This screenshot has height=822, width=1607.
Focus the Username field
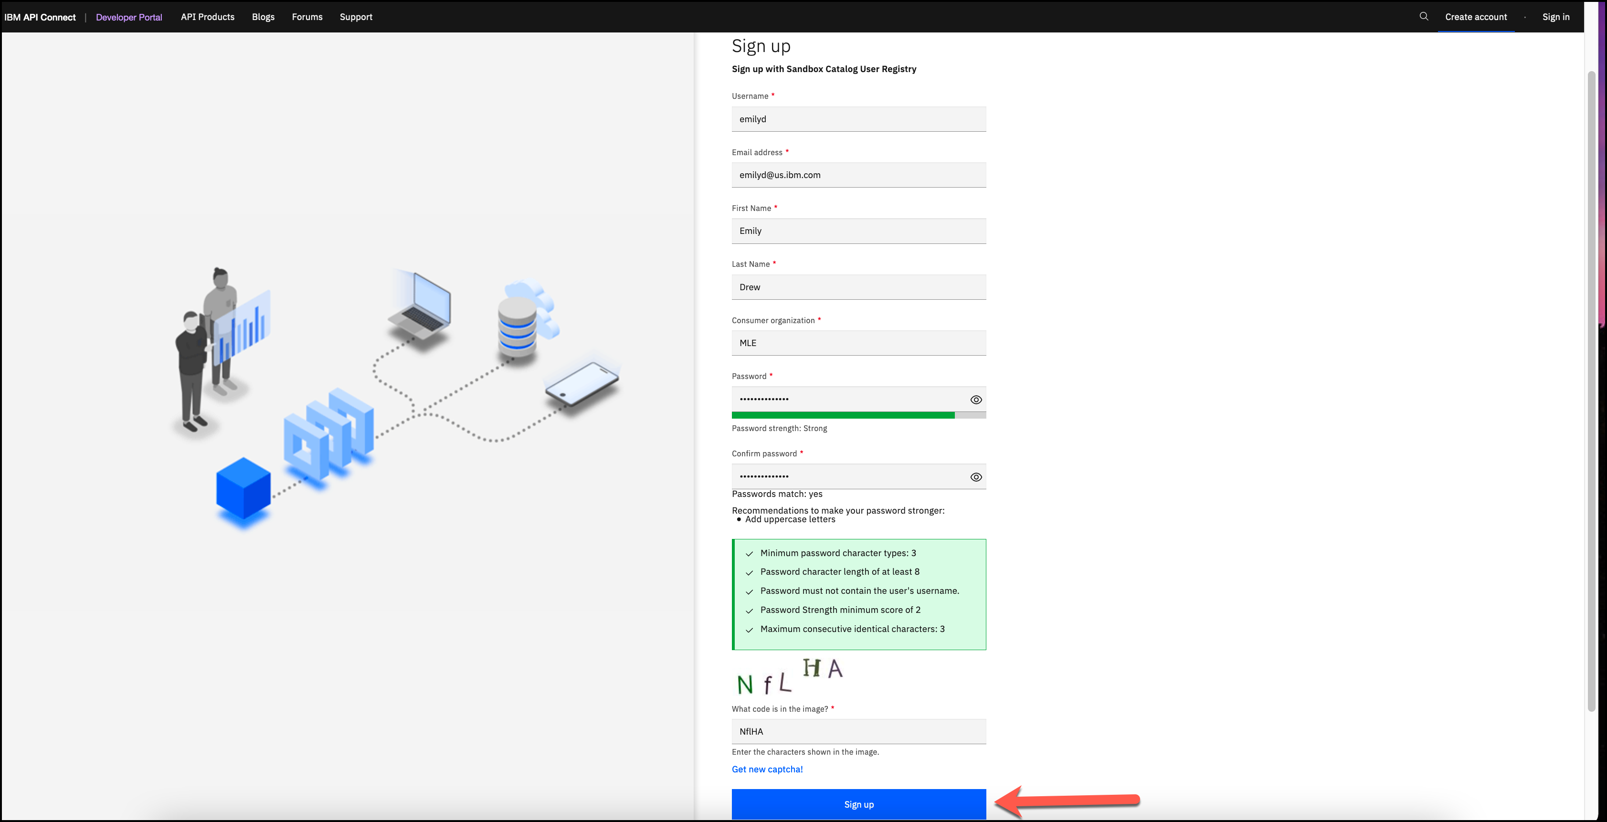pyautogui.click(x=858, y=119)
